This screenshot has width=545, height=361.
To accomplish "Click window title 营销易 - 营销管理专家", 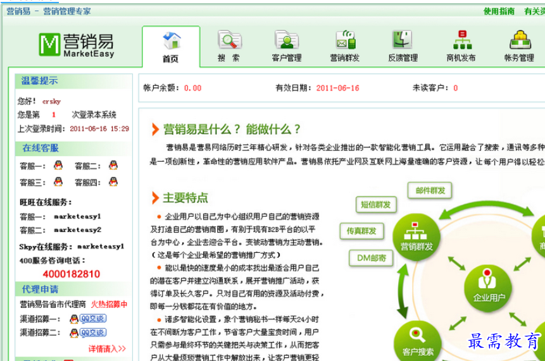I will point(49,11).
